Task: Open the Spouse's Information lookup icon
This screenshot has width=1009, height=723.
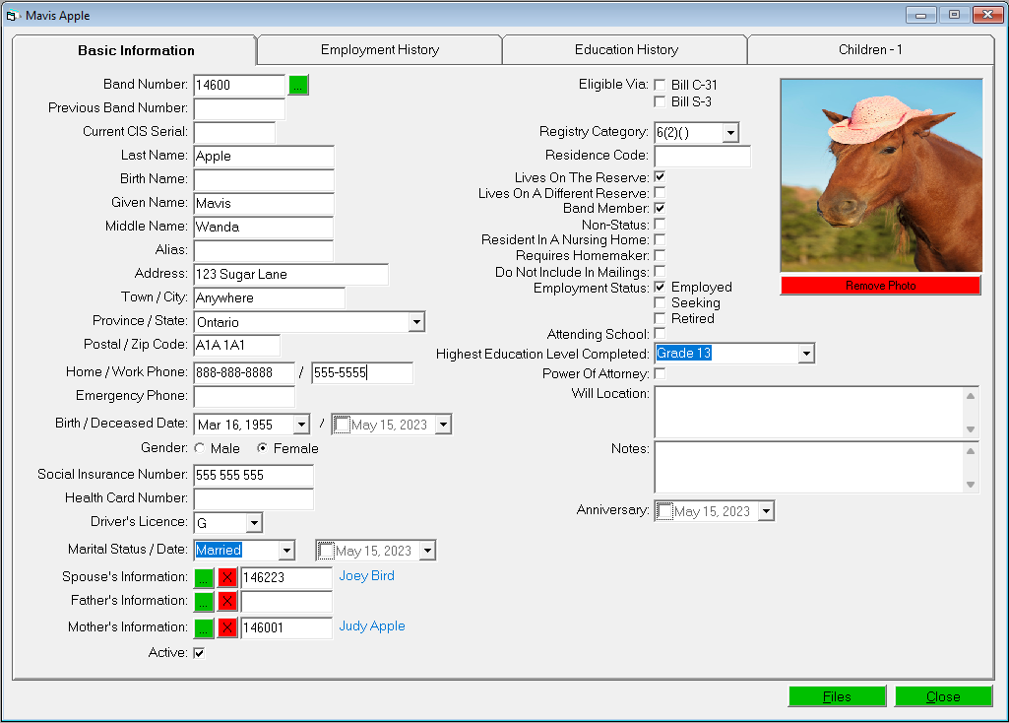Action: (x=204, y=578)
